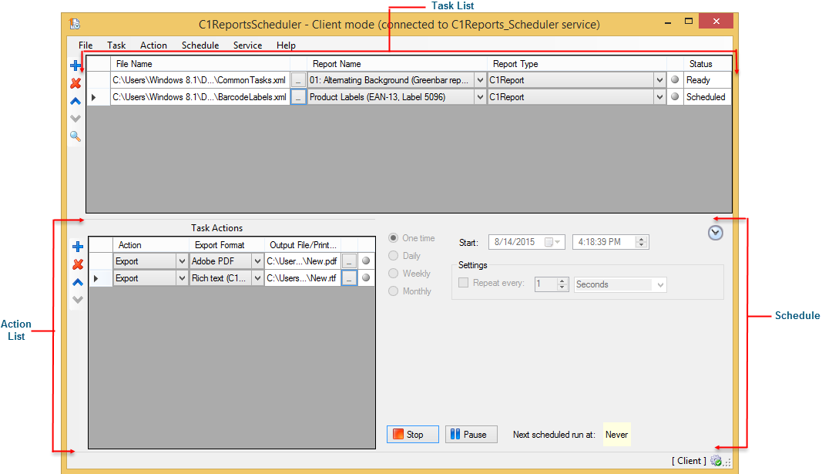Add a new task with the task list plus icon

[75, 66]
